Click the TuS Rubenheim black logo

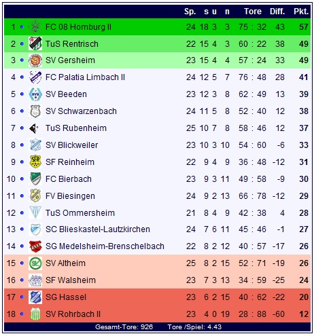click(x=34, y=128)
